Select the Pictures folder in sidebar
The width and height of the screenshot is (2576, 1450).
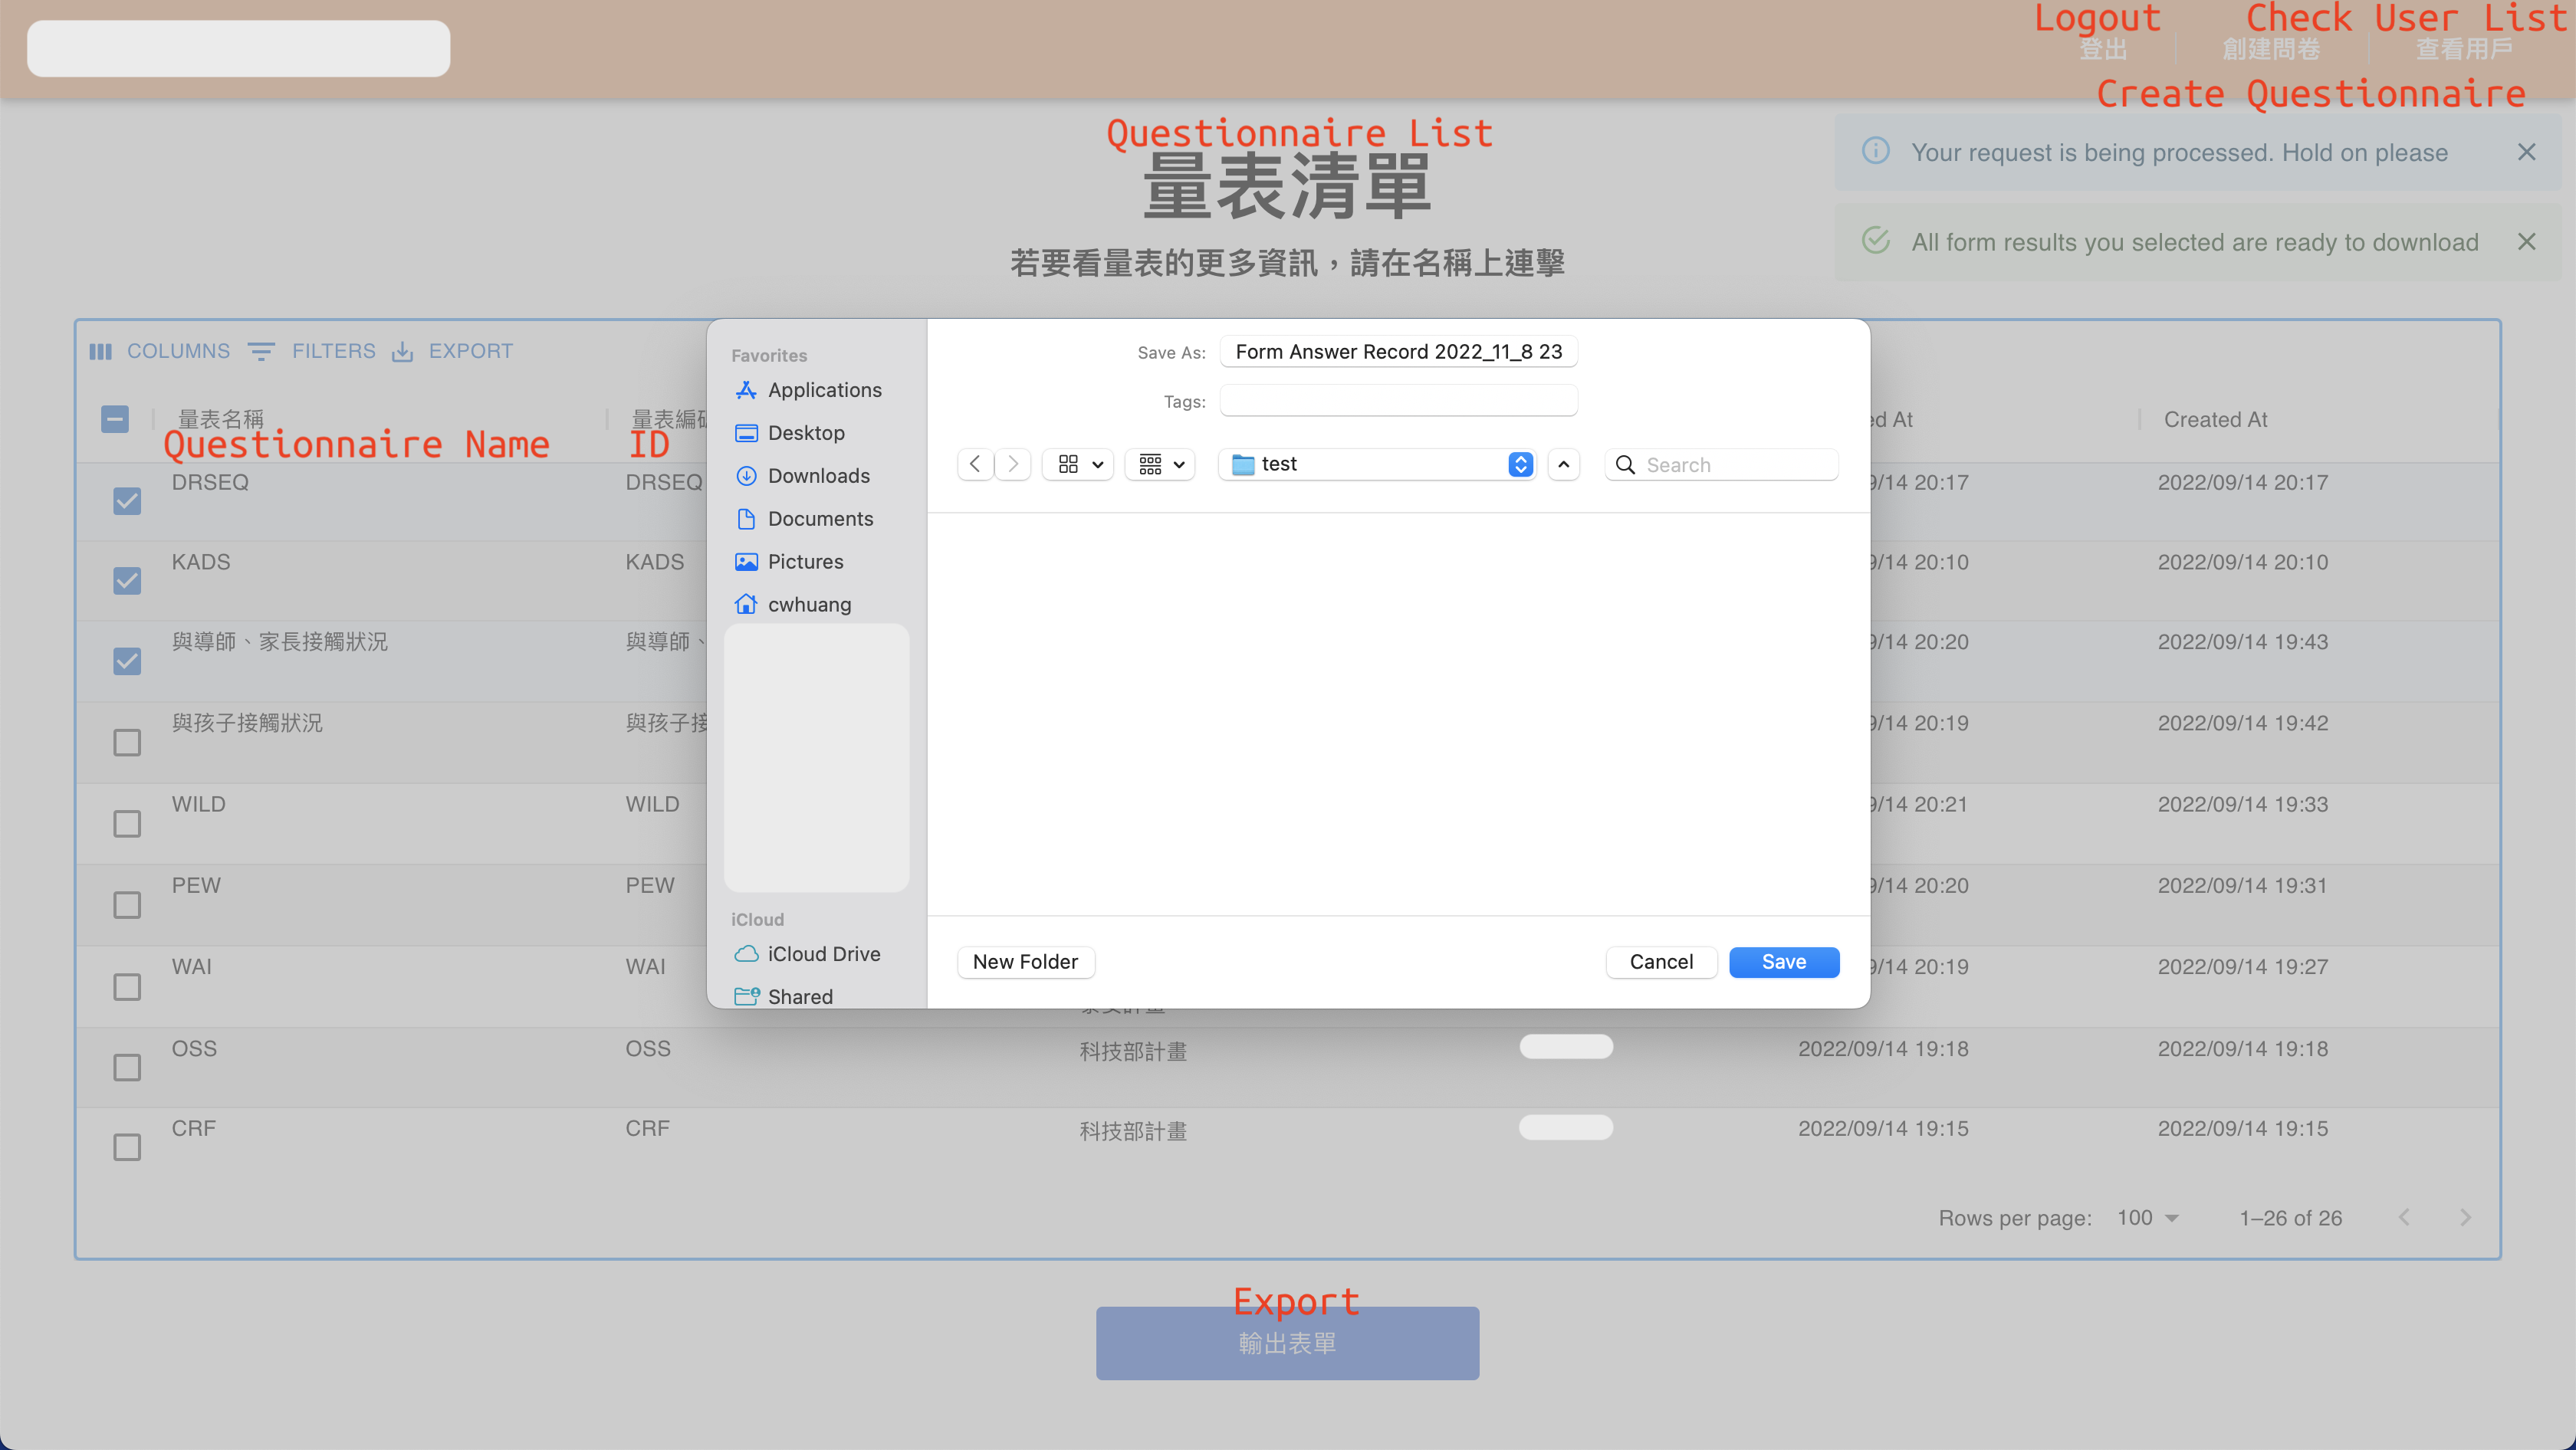point(804,562)
